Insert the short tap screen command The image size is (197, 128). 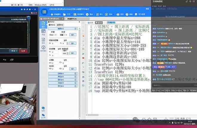pos(73,43)
